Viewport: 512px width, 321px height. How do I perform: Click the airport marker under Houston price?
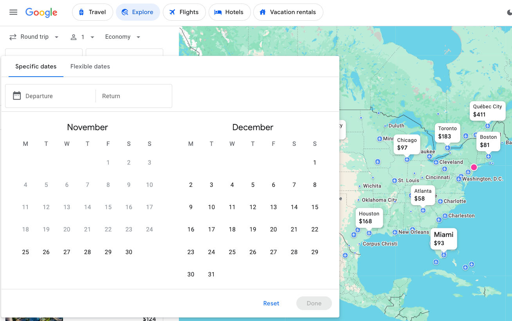pos(369,233)
